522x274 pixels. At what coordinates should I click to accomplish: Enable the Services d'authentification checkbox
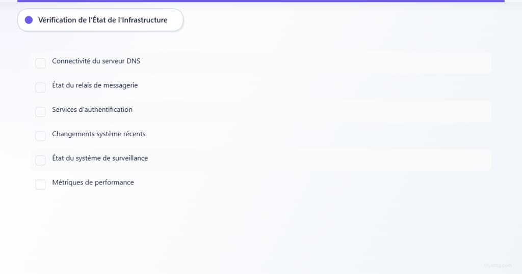(x=40, y=111)
